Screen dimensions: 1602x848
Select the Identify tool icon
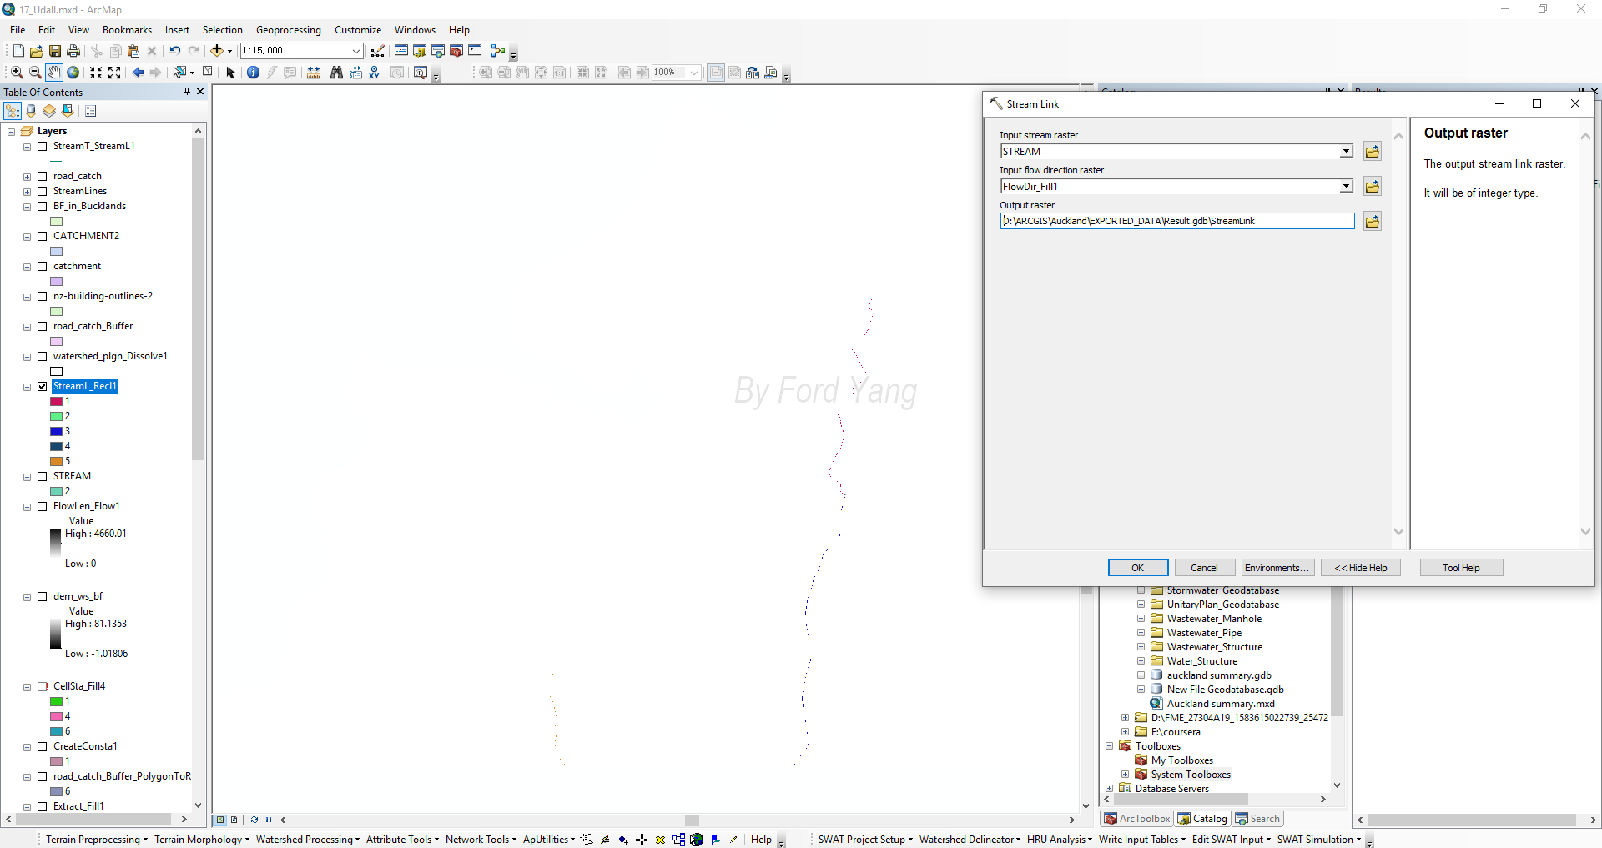coord(254,73)
